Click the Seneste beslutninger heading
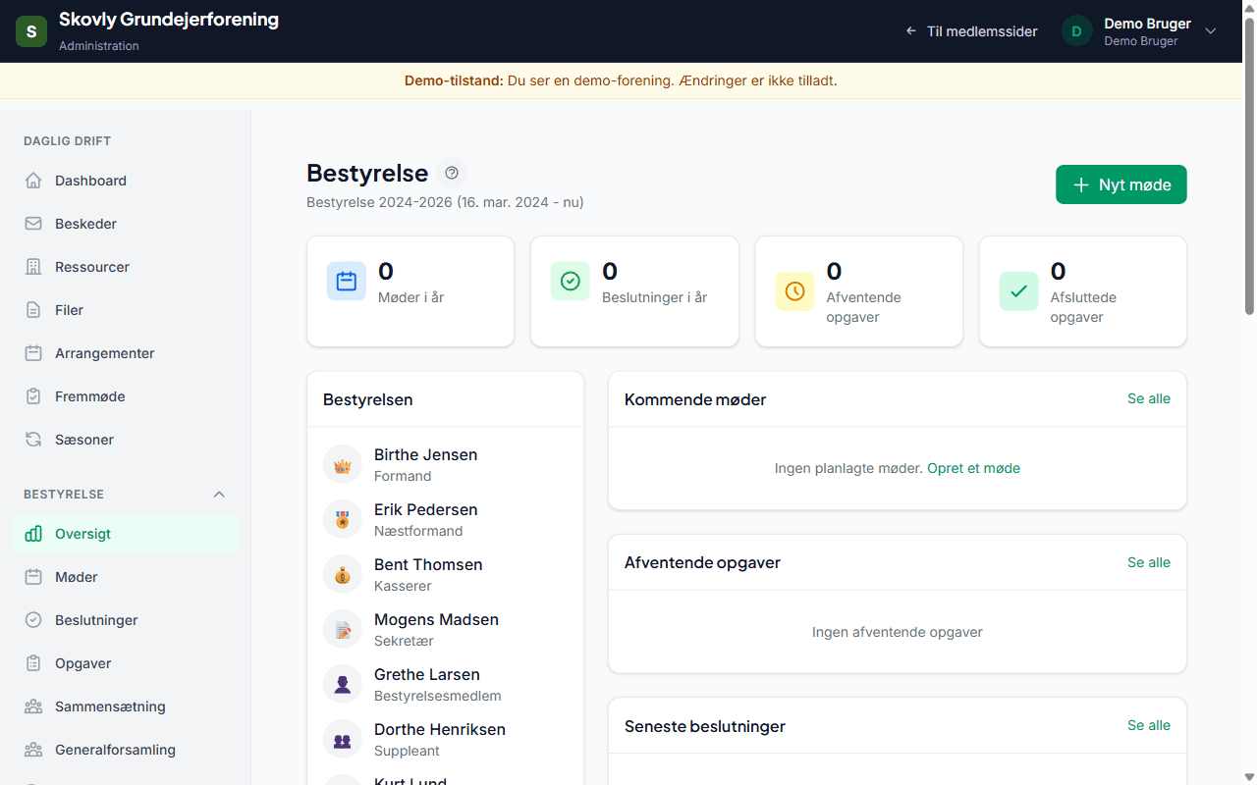 [x=705, y=726]
